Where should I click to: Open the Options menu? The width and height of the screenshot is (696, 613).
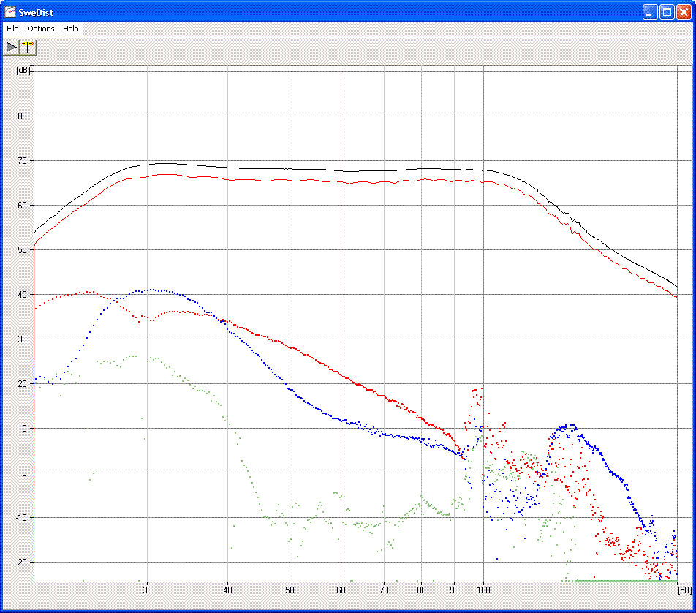coord(41,29)
